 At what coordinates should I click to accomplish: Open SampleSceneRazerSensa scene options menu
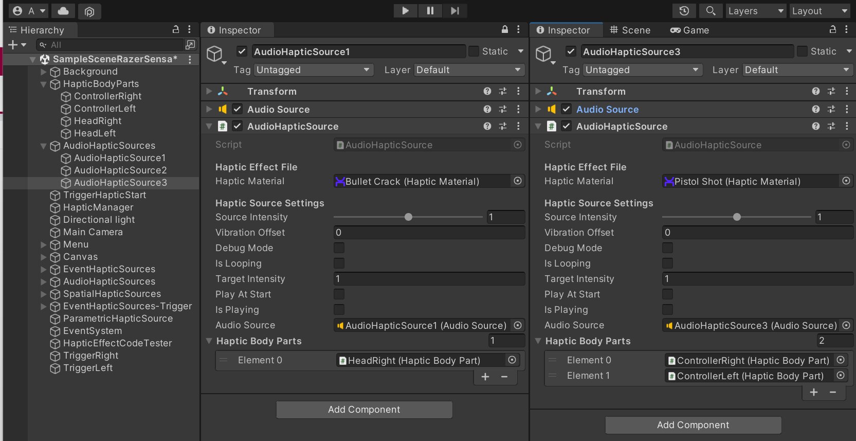coord(190,59)
